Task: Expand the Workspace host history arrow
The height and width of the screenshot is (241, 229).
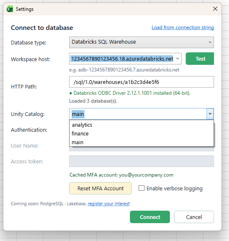Action: [x=177, y=59]
